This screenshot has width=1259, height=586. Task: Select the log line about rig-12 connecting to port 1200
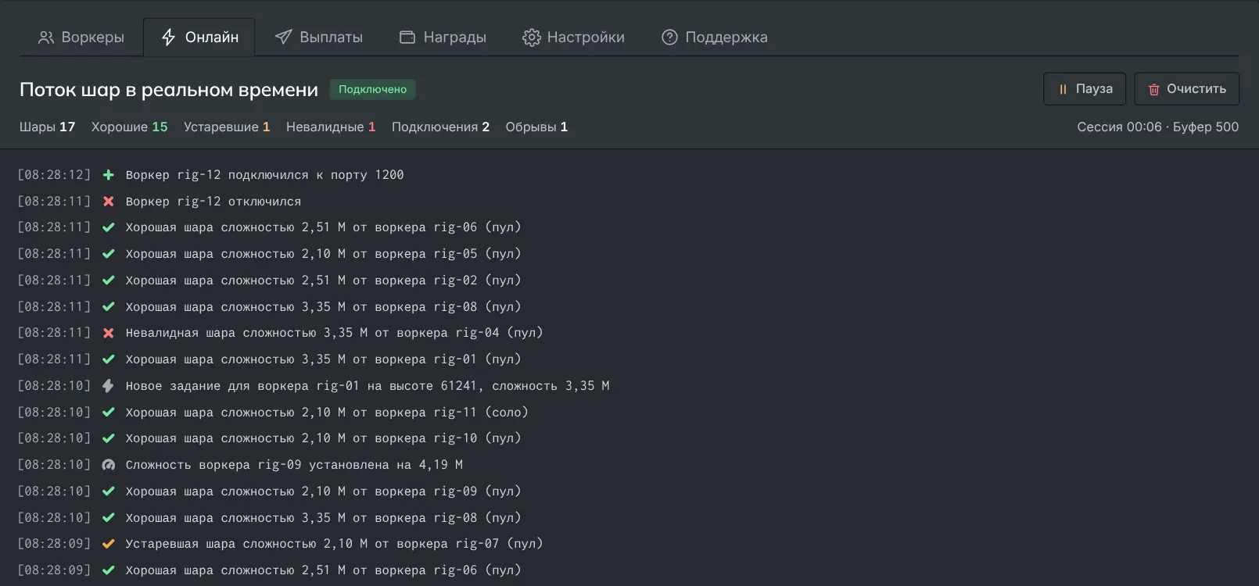click(265, 175)
